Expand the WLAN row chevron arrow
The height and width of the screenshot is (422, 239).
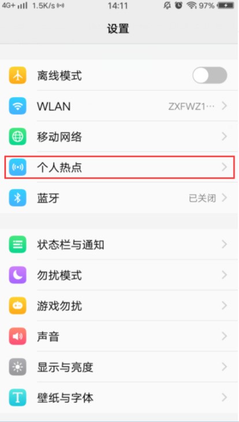[x=225, y=106]
